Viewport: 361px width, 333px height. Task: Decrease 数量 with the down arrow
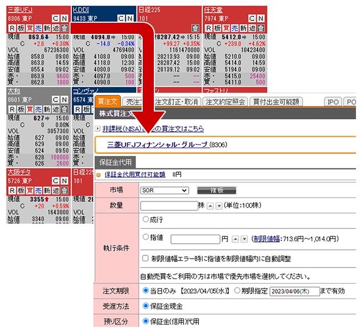click(219, 206)
